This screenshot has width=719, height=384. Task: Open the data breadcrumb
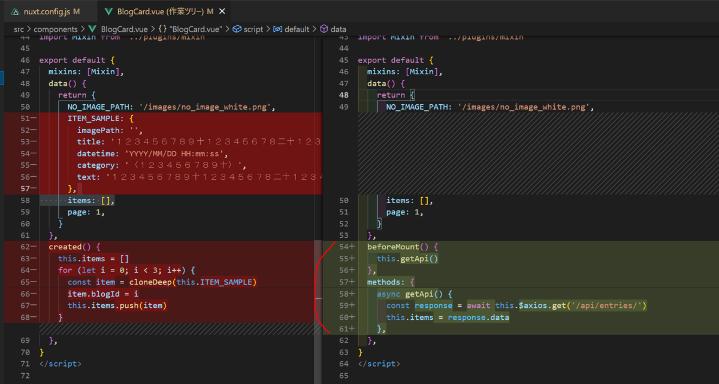click(339, 29)
